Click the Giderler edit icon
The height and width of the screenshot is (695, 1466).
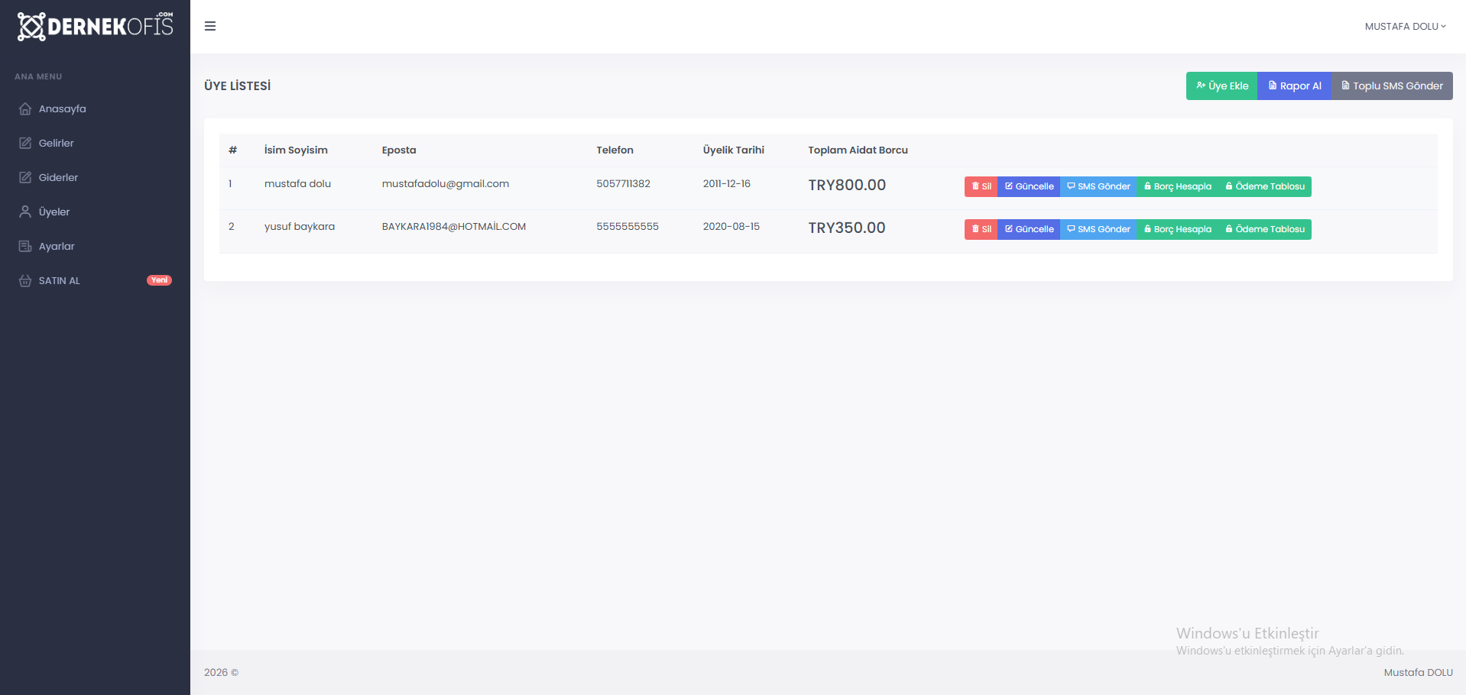25,177
